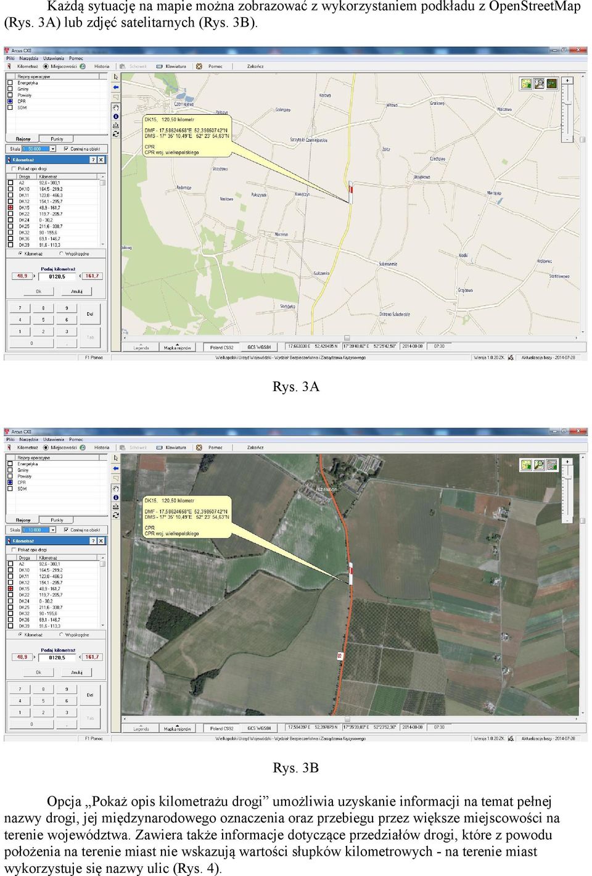This screenshot has width=592, height=876.
Task: Click the Miejscowości toolbar item in Rys. 3B window
Action: [x=60, y=447]
